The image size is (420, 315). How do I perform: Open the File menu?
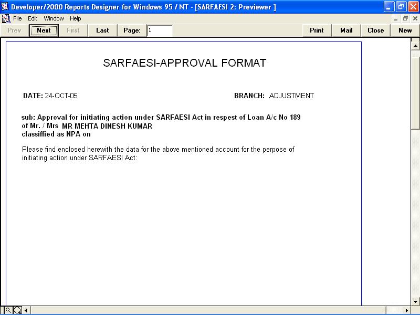(x=18, y=18)
